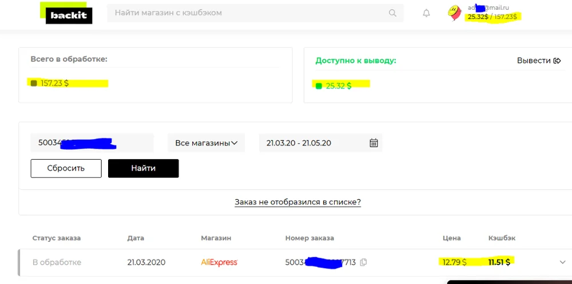Click the order number filter field
This screenshot has width=572, height=284.
[x=92, y=143]
